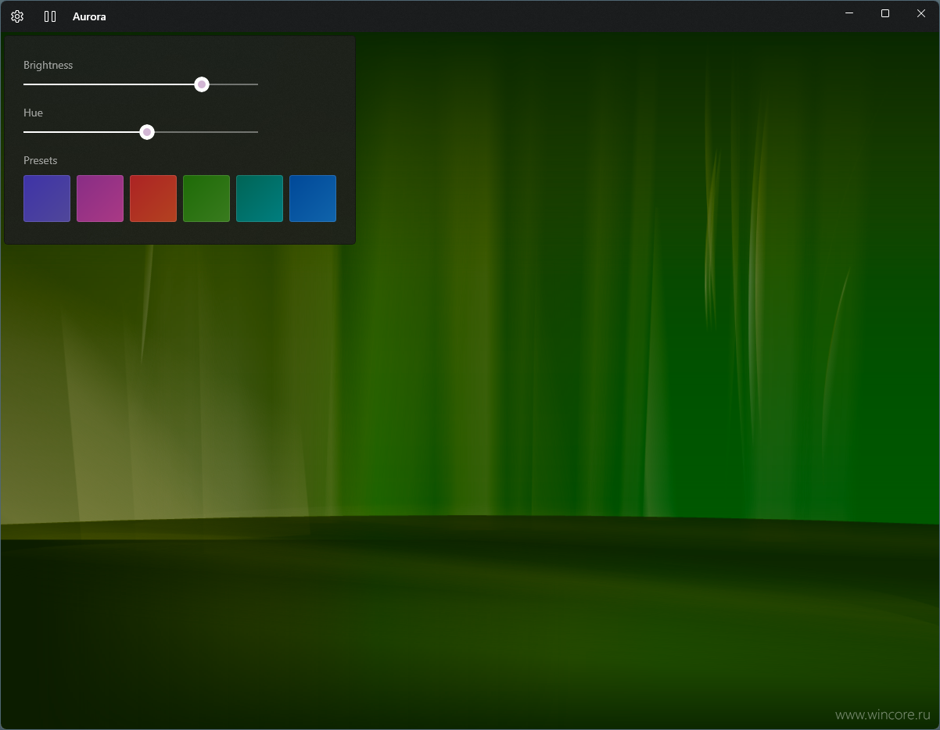Click the Brightness slider thumb

click(x=202, y=84)
